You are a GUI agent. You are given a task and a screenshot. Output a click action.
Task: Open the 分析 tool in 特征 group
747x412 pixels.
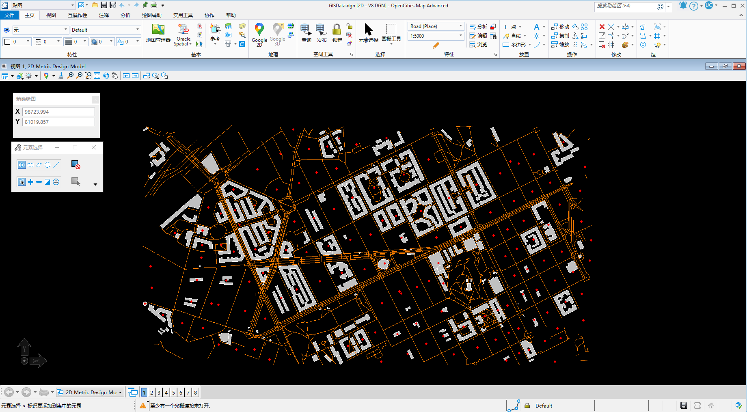480,26
